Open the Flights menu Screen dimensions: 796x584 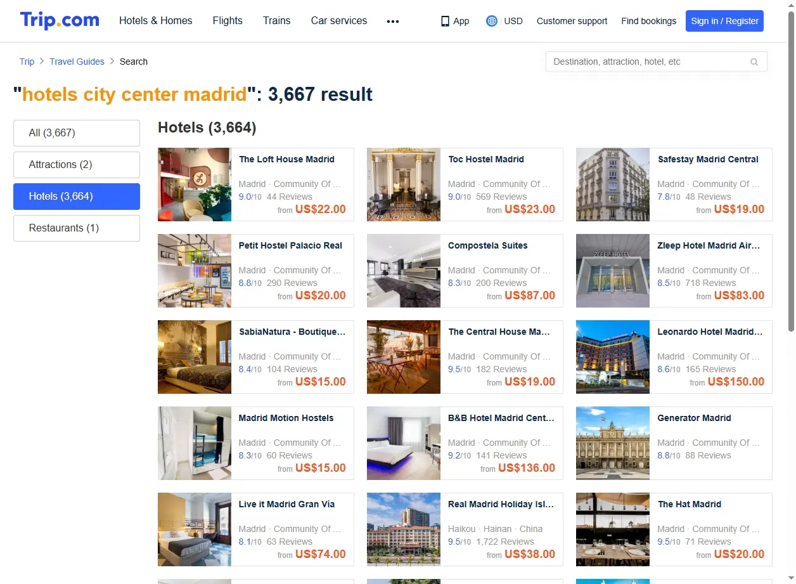pos(228,20)
